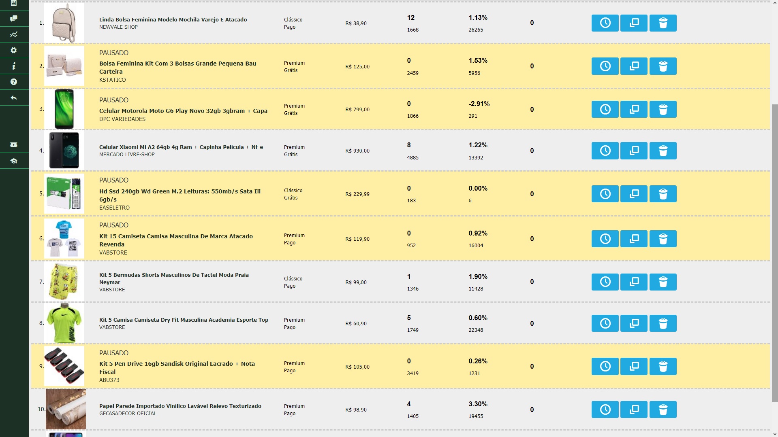This screenshot has width=778, height=437.
Task: Duplicate the Linda Bolsa Feminina Mochila listing
Action: tap(634, 23)
